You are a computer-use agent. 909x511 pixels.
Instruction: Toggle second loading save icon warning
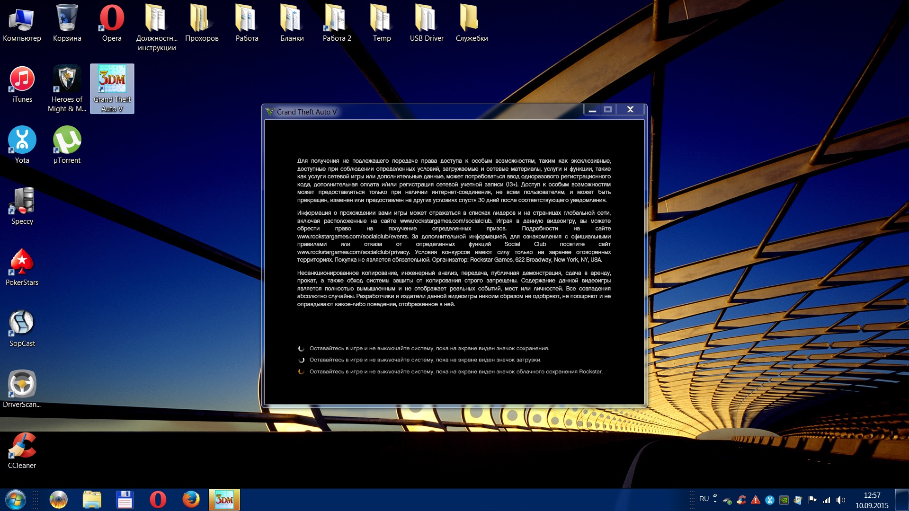302,360
